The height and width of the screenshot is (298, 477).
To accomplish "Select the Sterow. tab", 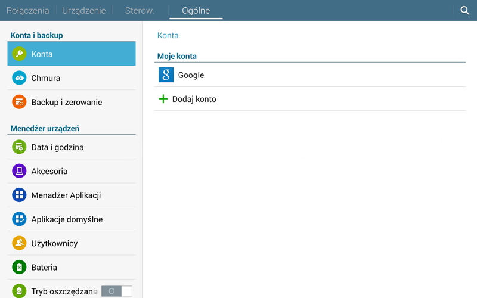I will pos(140,10).
